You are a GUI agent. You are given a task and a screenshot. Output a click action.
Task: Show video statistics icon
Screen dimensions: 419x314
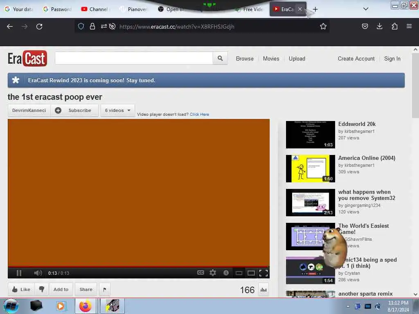tap(264, 290)
